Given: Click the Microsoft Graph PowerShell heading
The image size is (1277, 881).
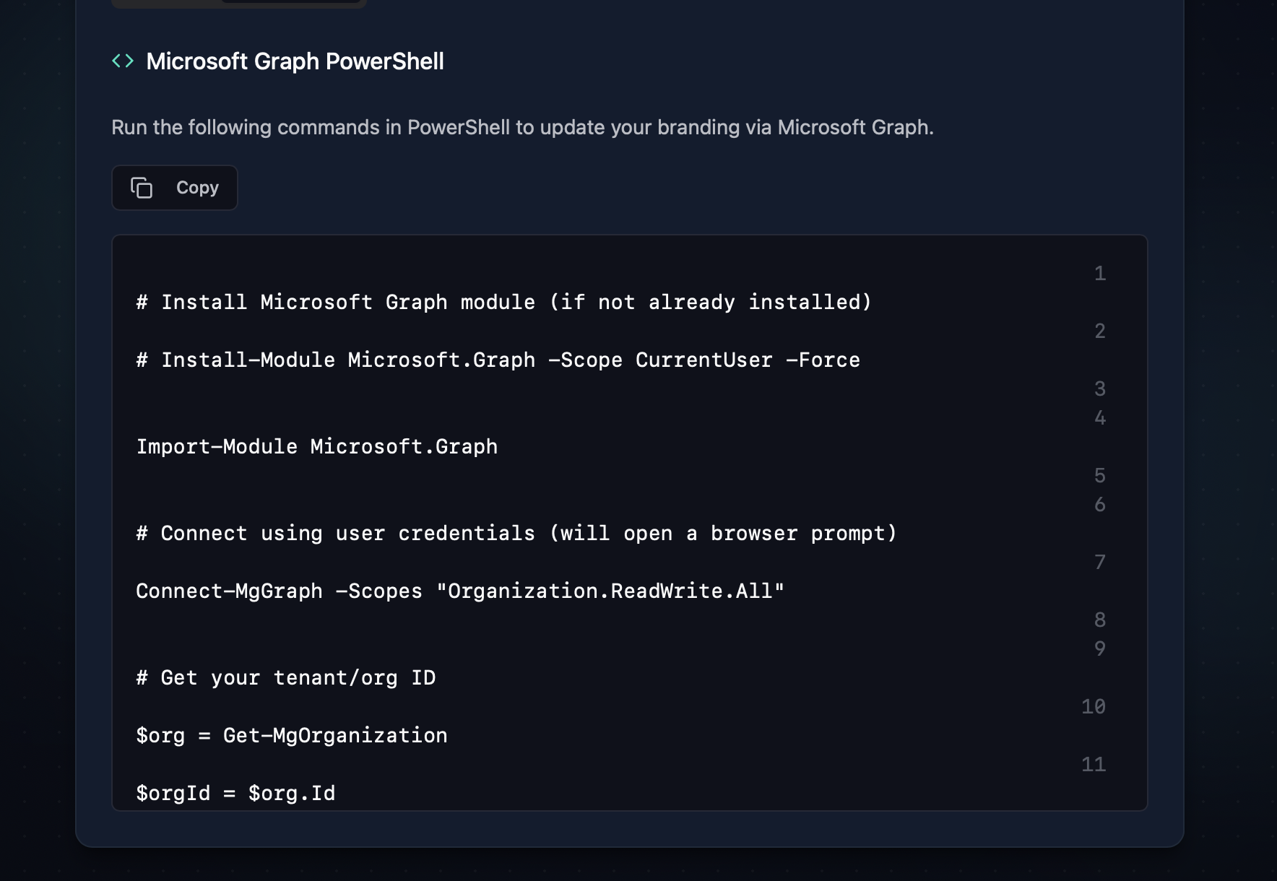Looking at the screenshot, I should pos(295,61).
